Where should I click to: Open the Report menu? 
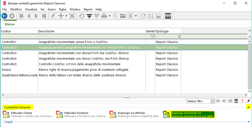(x=88, y=9)
